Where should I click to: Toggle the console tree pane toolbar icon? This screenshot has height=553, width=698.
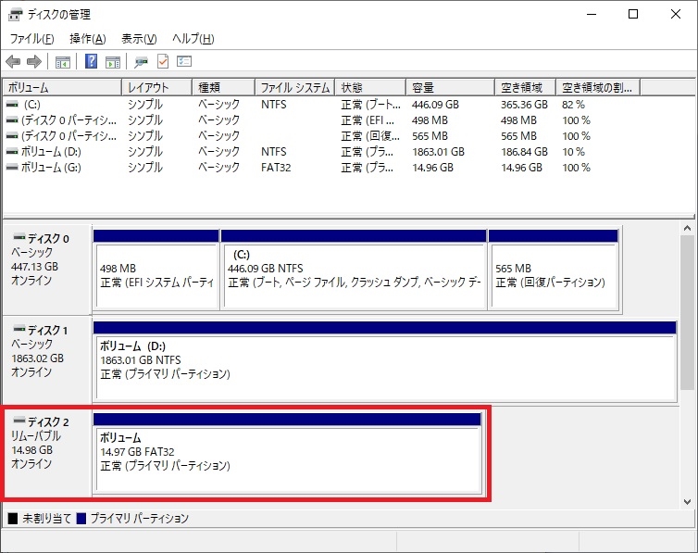point(63,61)
